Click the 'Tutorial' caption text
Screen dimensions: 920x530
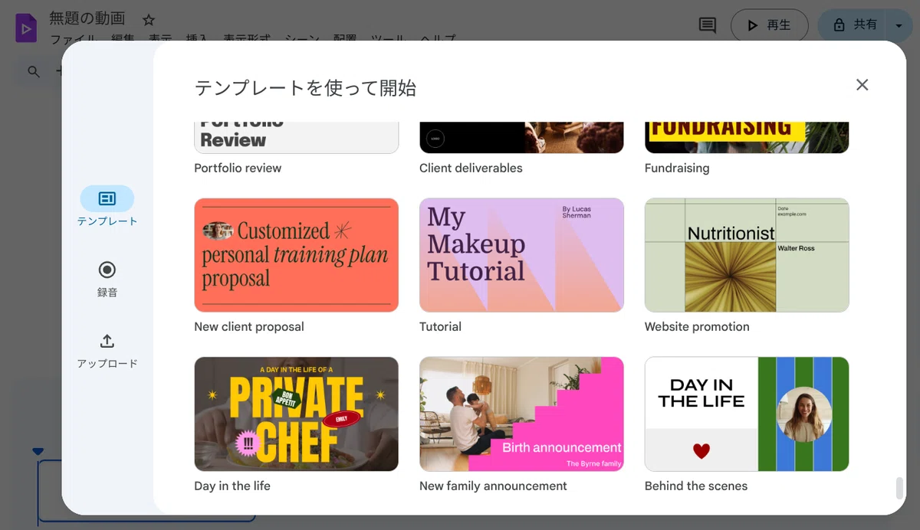tap(440, 326)
